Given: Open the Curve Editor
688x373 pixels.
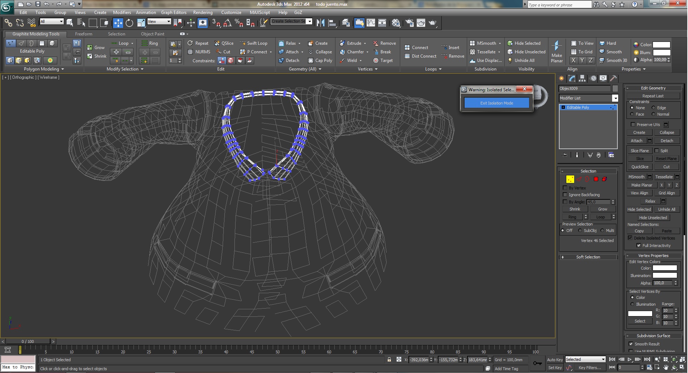Looking at the screenshot, I should pyautogui.click(x=371, y=23).
